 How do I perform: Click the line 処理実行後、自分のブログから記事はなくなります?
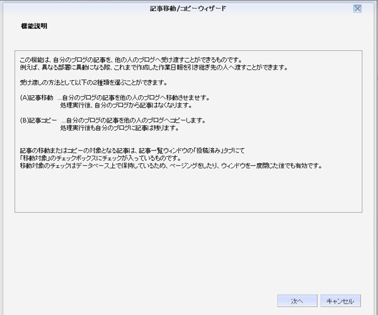[126, 105]
